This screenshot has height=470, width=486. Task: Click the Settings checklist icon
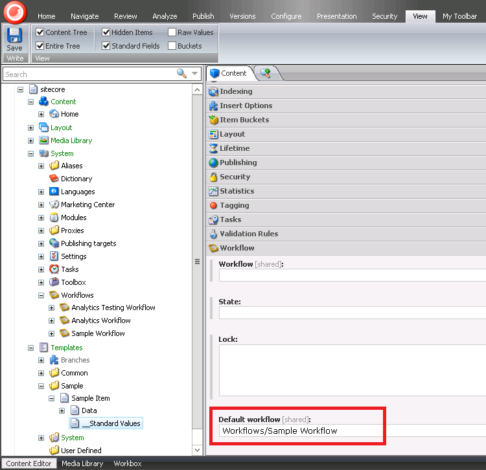[54, 256]
